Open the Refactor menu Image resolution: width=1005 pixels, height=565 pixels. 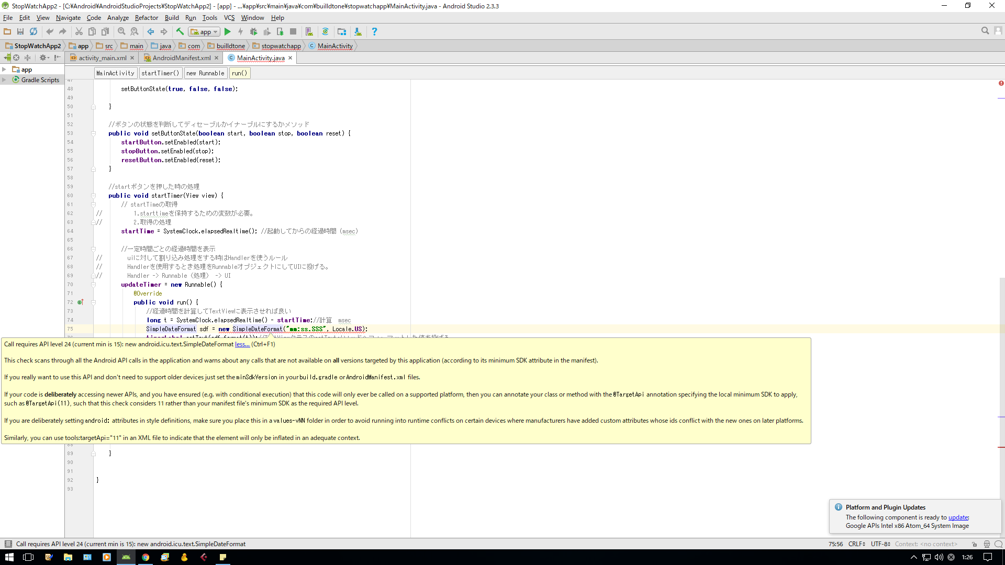tap(146, 18)
